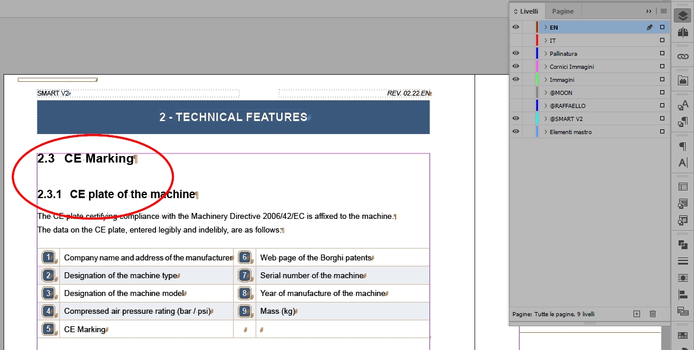The image size is (694, 350).
Task: Create a new layer with the plus button
Action: pyautogui.click(x=636, y=313)
